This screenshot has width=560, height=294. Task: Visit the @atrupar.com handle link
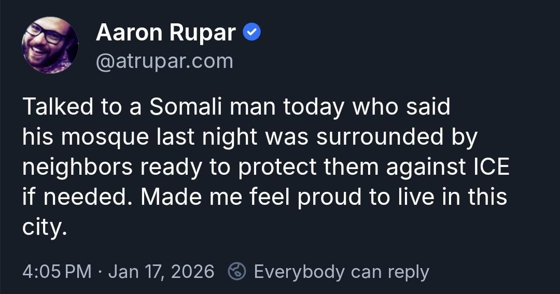[164, 61]
